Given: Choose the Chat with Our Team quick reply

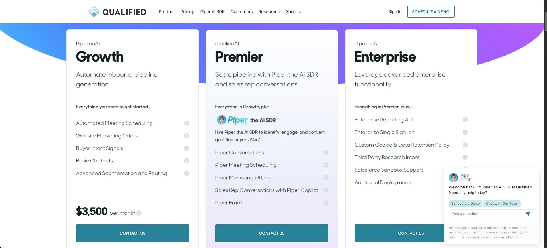Looking at the screenshot, I should 502,204.
